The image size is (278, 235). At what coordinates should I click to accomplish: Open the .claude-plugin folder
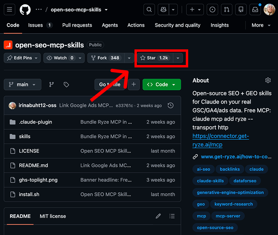click(x=36, y=122)
